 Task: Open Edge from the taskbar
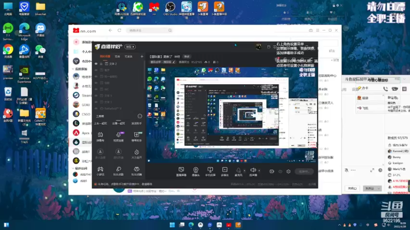point(191,225)
